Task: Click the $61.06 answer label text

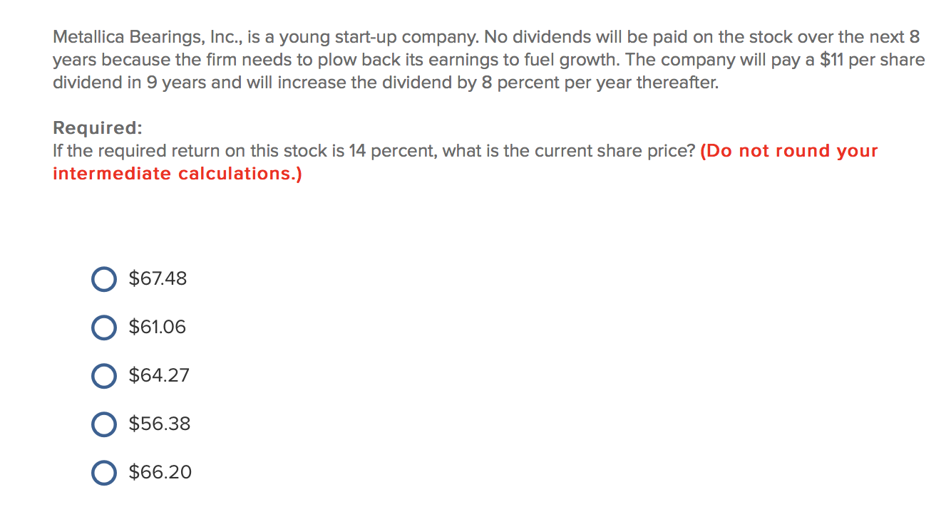Action: pyautogui.click(x=157, y=327)
